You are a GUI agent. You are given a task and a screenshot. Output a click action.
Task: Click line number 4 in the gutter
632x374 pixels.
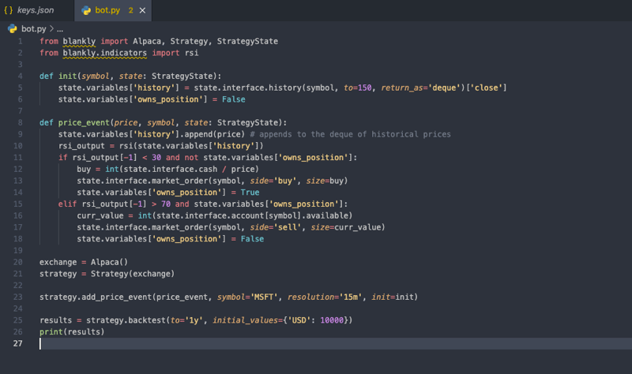21,76
